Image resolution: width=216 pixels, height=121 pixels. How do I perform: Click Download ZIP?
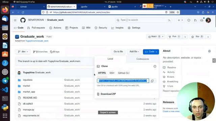point(108,94)
